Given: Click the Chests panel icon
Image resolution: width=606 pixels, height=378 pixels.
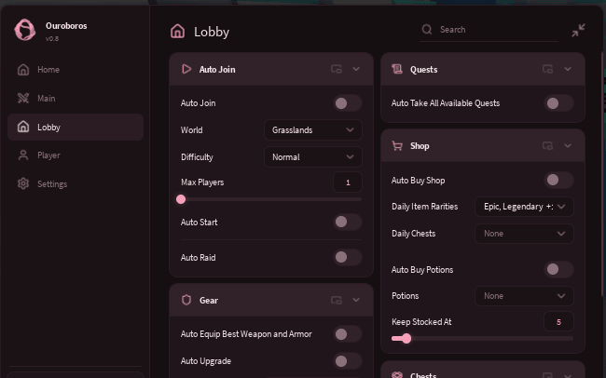Looking at the screenshot, I should coord(397,374).
